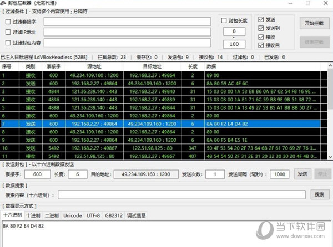Image resolution: width=333 pixels, height=247 pixels.
Task: Click the 套接字 field showing 600
Action: 37,174
